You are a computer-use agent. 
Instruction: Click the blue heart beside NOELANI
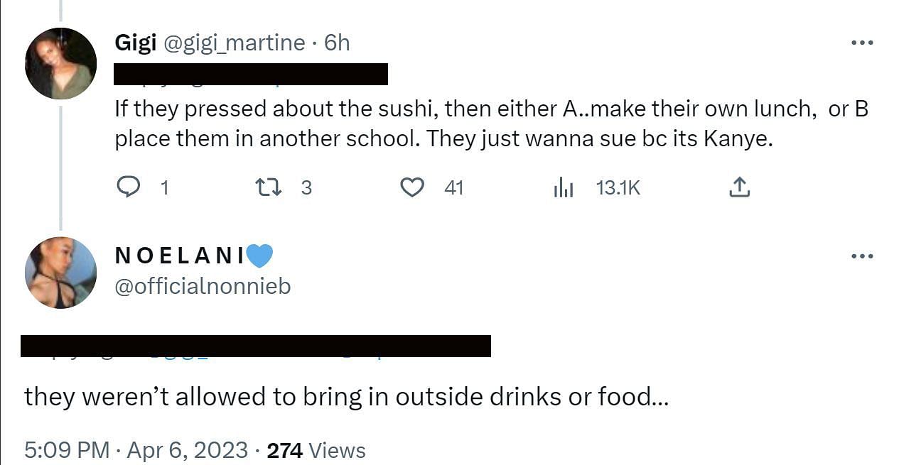(x=259, y=256)
